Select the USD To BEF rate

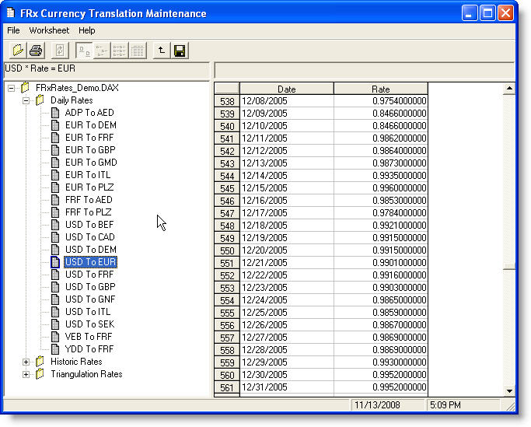(89, 224)
